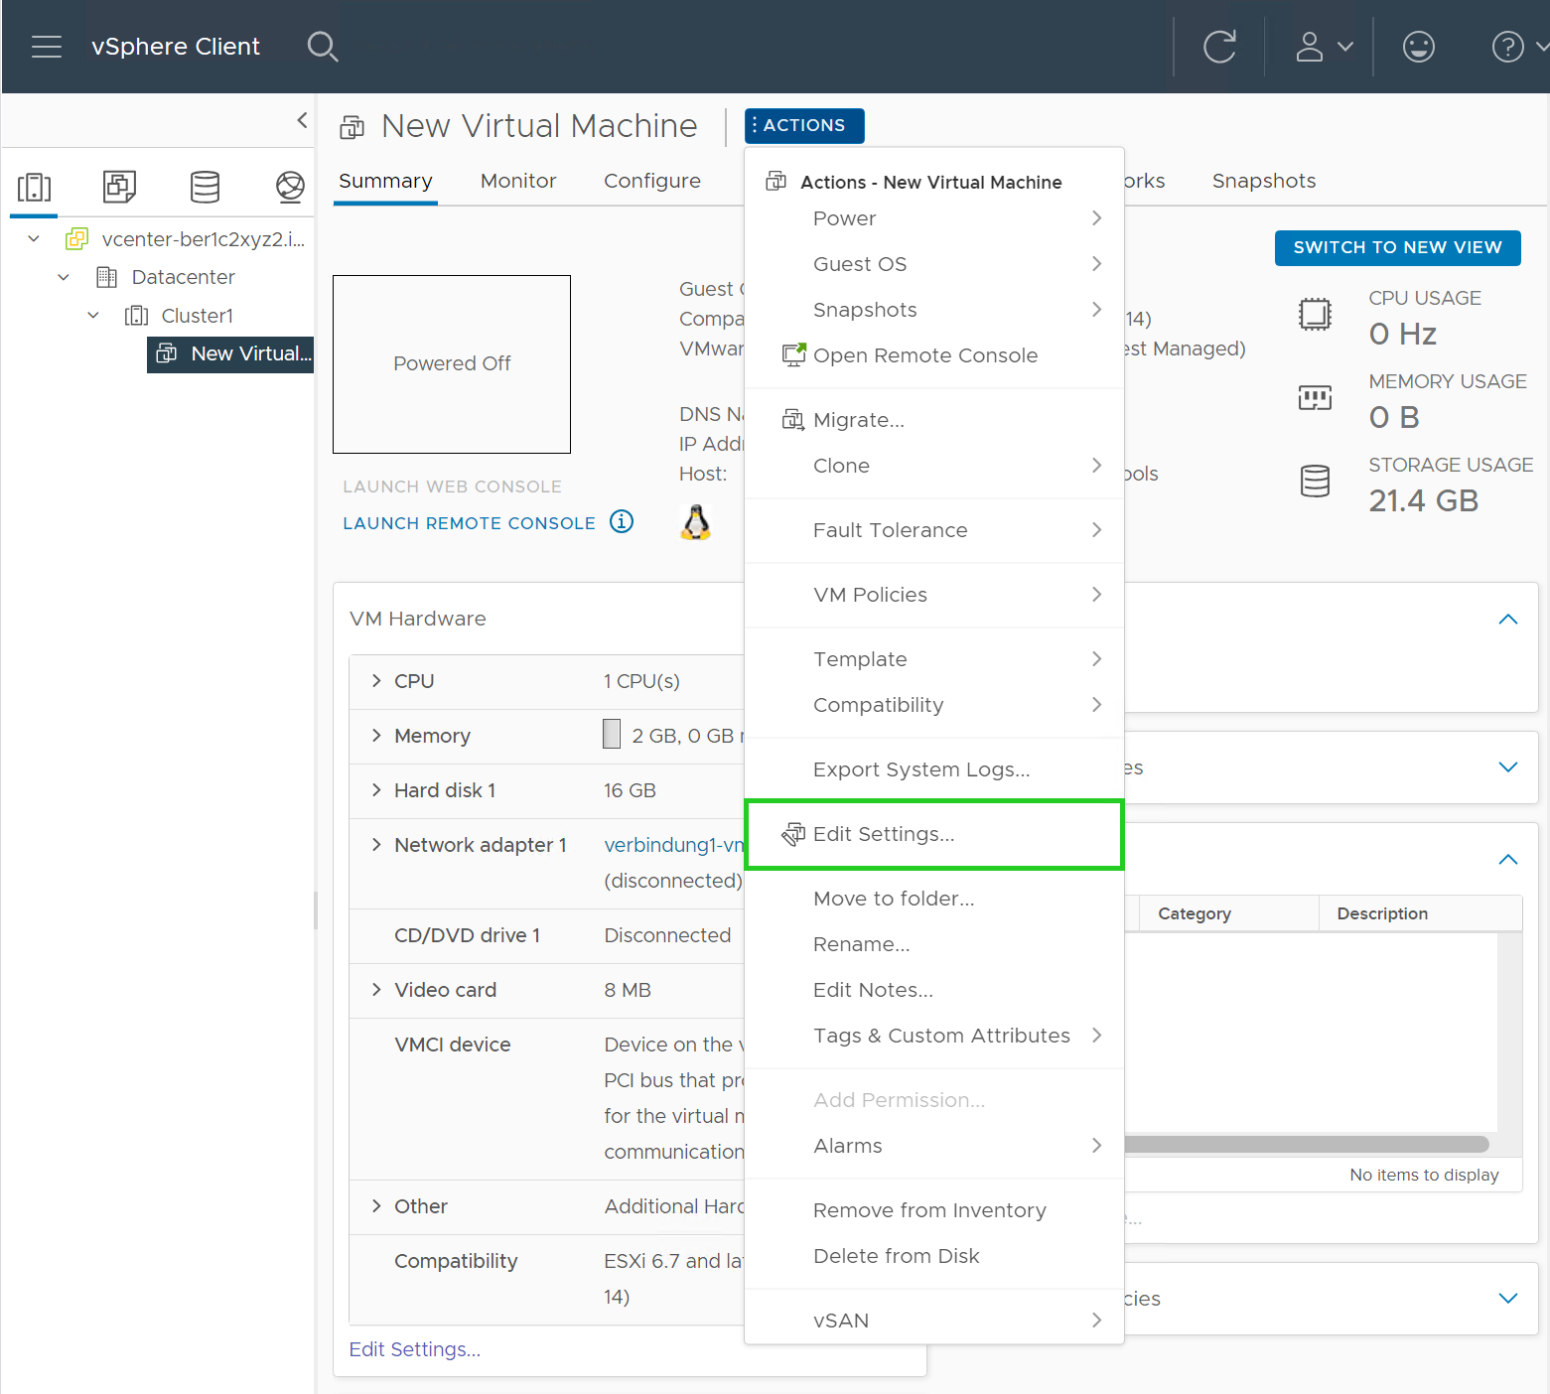Select New Virtual... in the inventory tree
Viewport: 1550px width, 1394px height.
click(230, 353)
